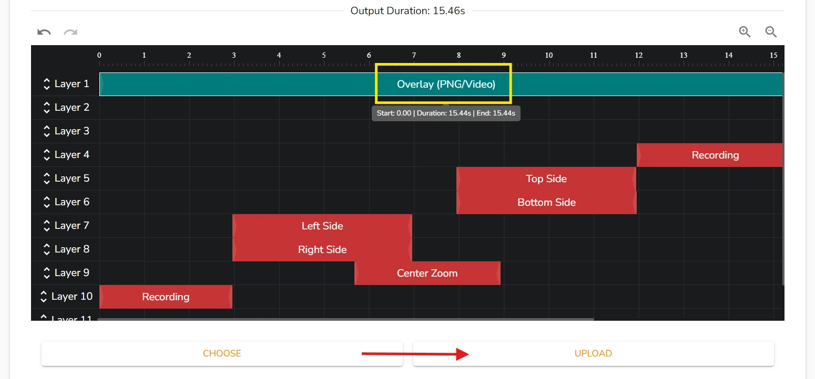Select the Center Zoom clip
This screenshot has width=815, height=379.
pos(427,273)
